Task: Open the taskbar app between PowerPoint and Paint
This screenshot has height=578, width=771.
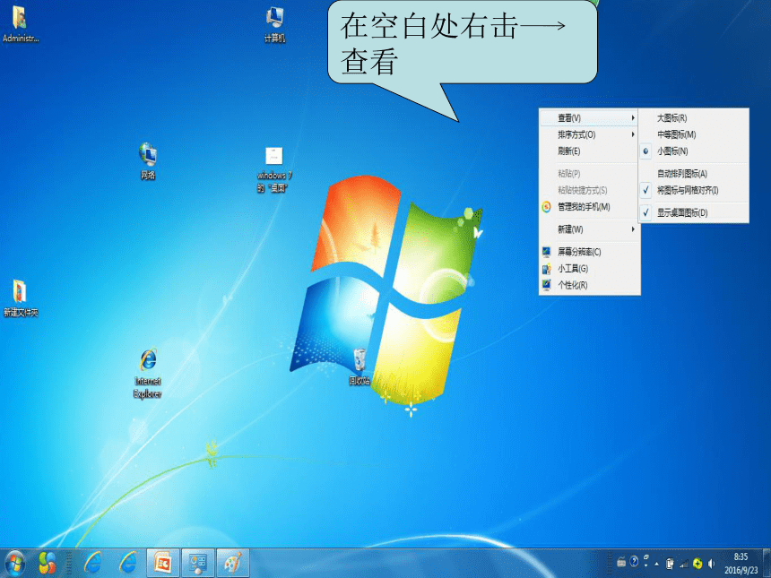Action: click(x=198, y=563)
